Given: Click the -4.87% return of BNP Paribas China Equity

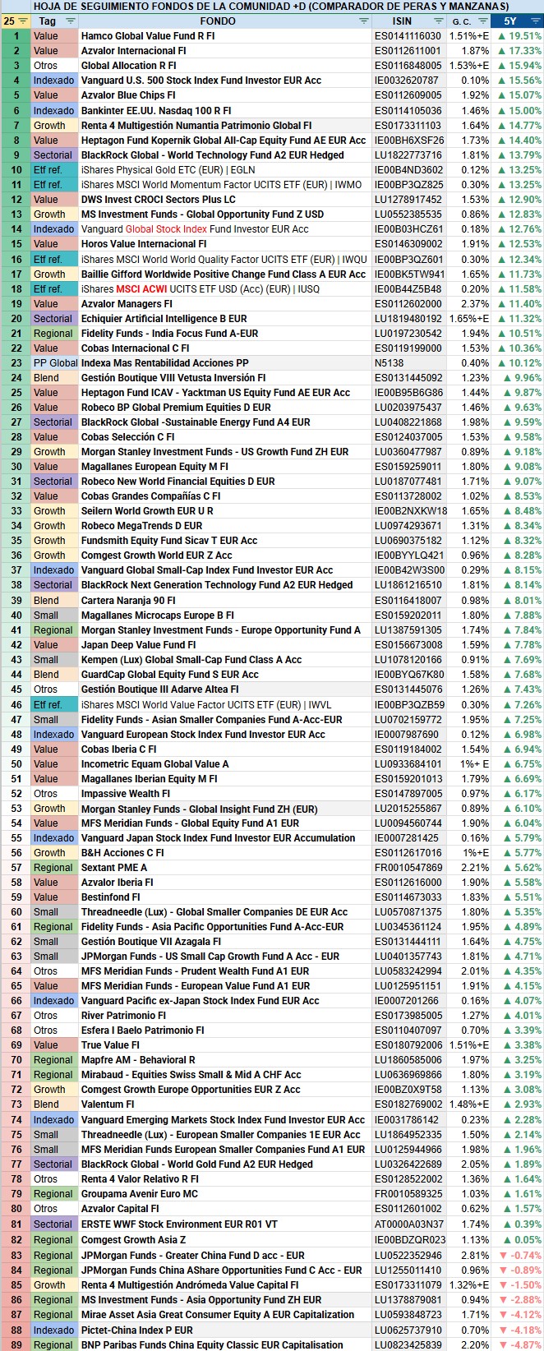Looking at the screenshot, I should coord(517,1344).
